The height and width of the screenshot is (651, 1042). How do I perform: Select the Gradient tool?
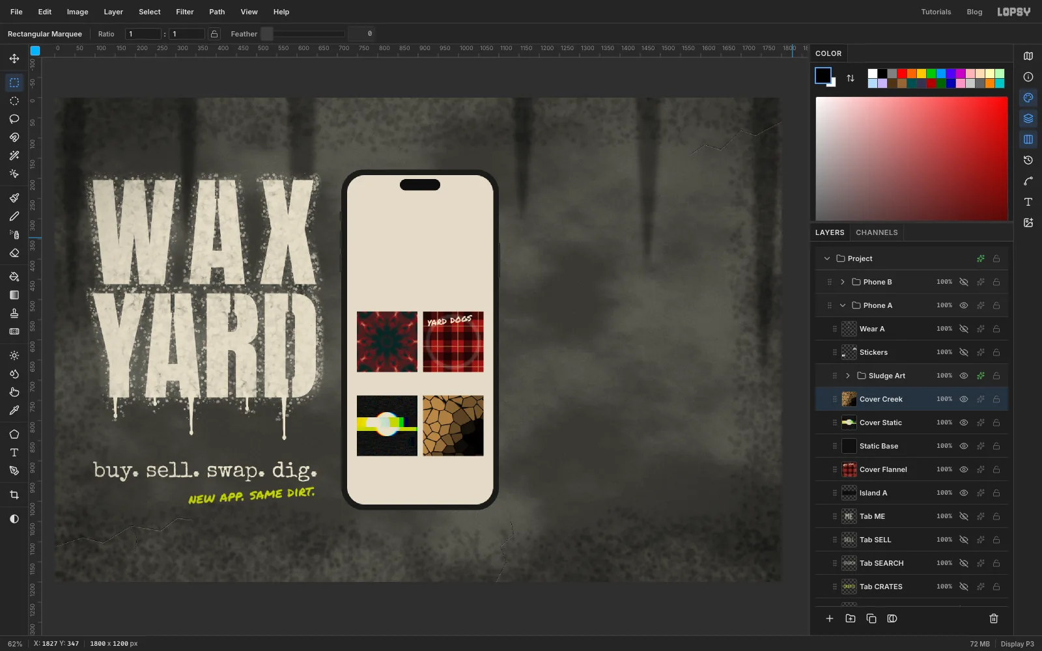tap(14, 295)
